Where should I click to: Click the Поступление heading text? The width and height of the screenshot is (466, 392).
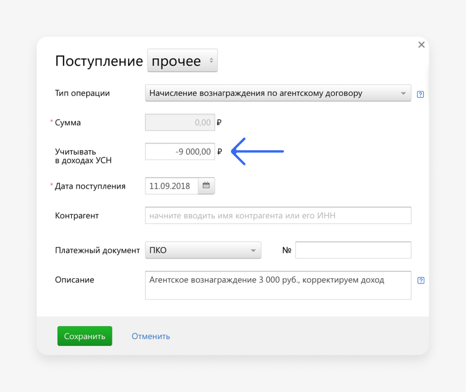point(99,61)
